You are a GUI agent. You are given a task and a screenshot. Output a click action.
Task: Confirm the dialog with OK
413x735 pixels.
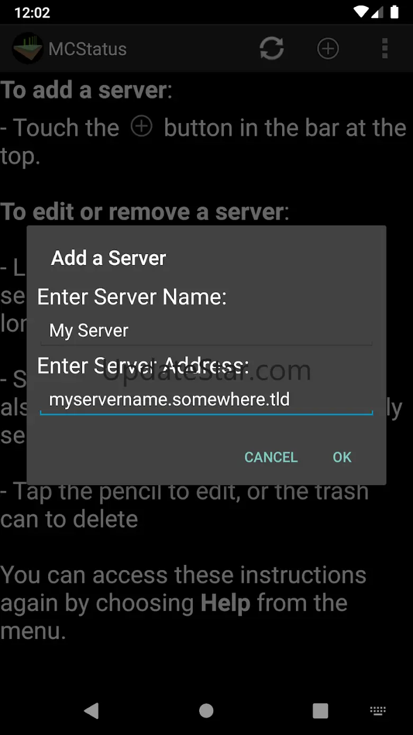pyautogui.click(x=342, y=457)
